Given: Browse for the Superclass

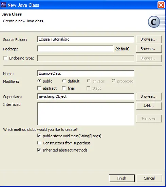Looking at the screenshot, I should tap(149, 96).
